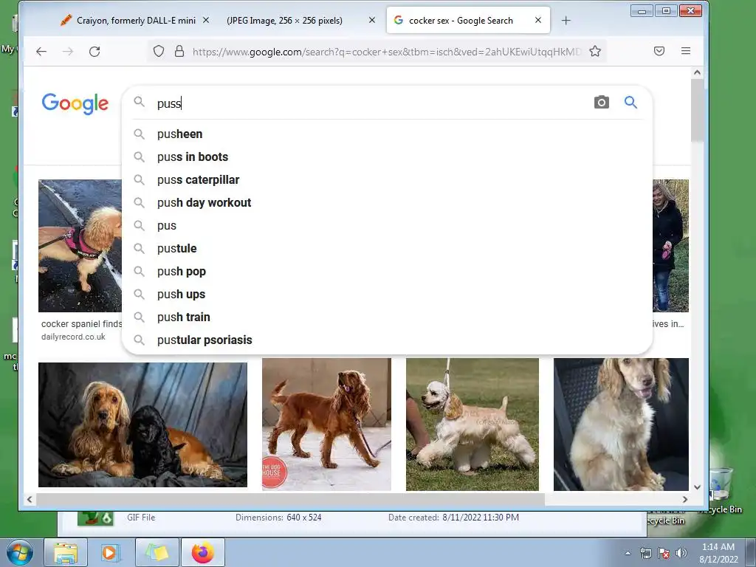Select the 'push day workout' suggestion
Viewport: 756px width, 567px height.
coord(387,203)
